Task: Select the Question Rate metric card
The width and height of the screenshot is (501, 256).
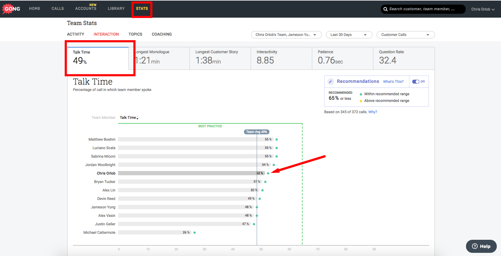Action: 404,58
